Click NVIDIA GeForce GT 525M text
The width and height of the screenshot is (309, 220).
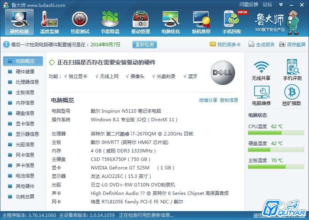132,168
